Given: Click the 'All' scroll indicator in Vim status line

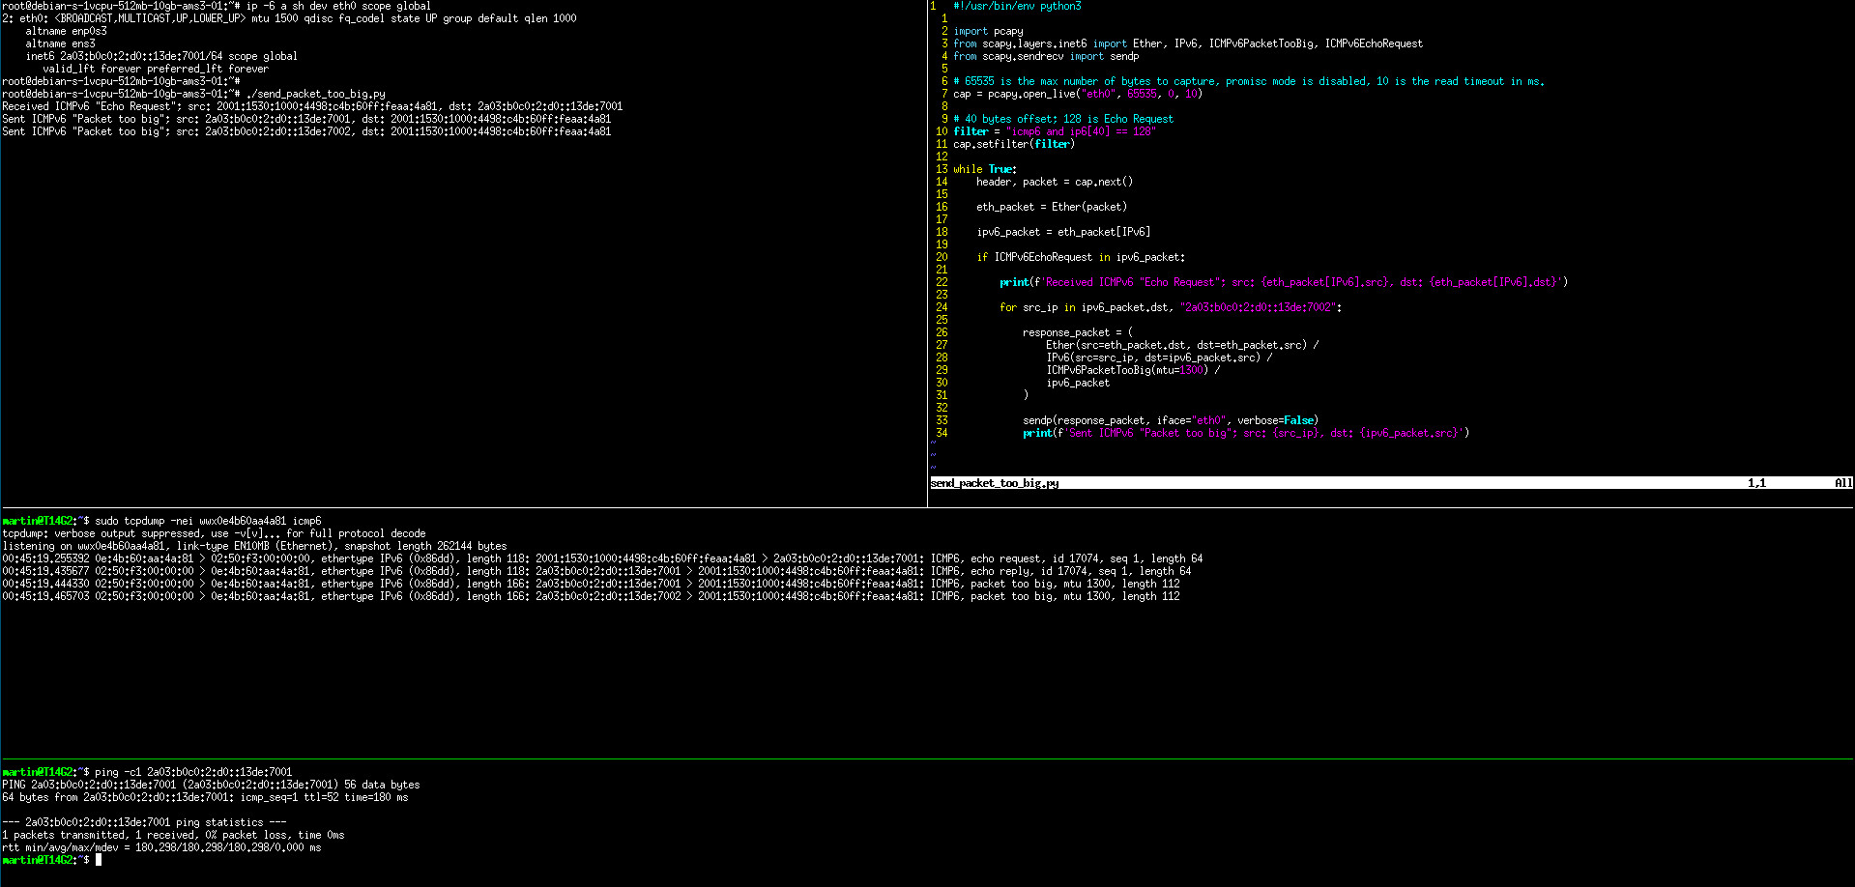Looking at the screenshot, I should click(1842, 483).
